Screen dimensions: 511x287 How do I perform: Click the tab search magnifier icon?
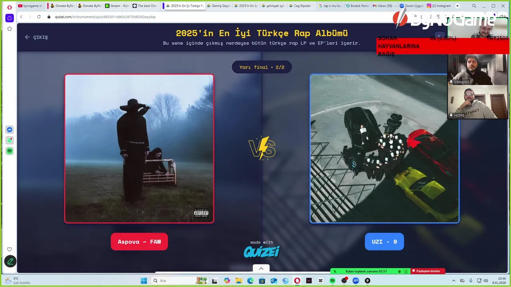[474, 6]
